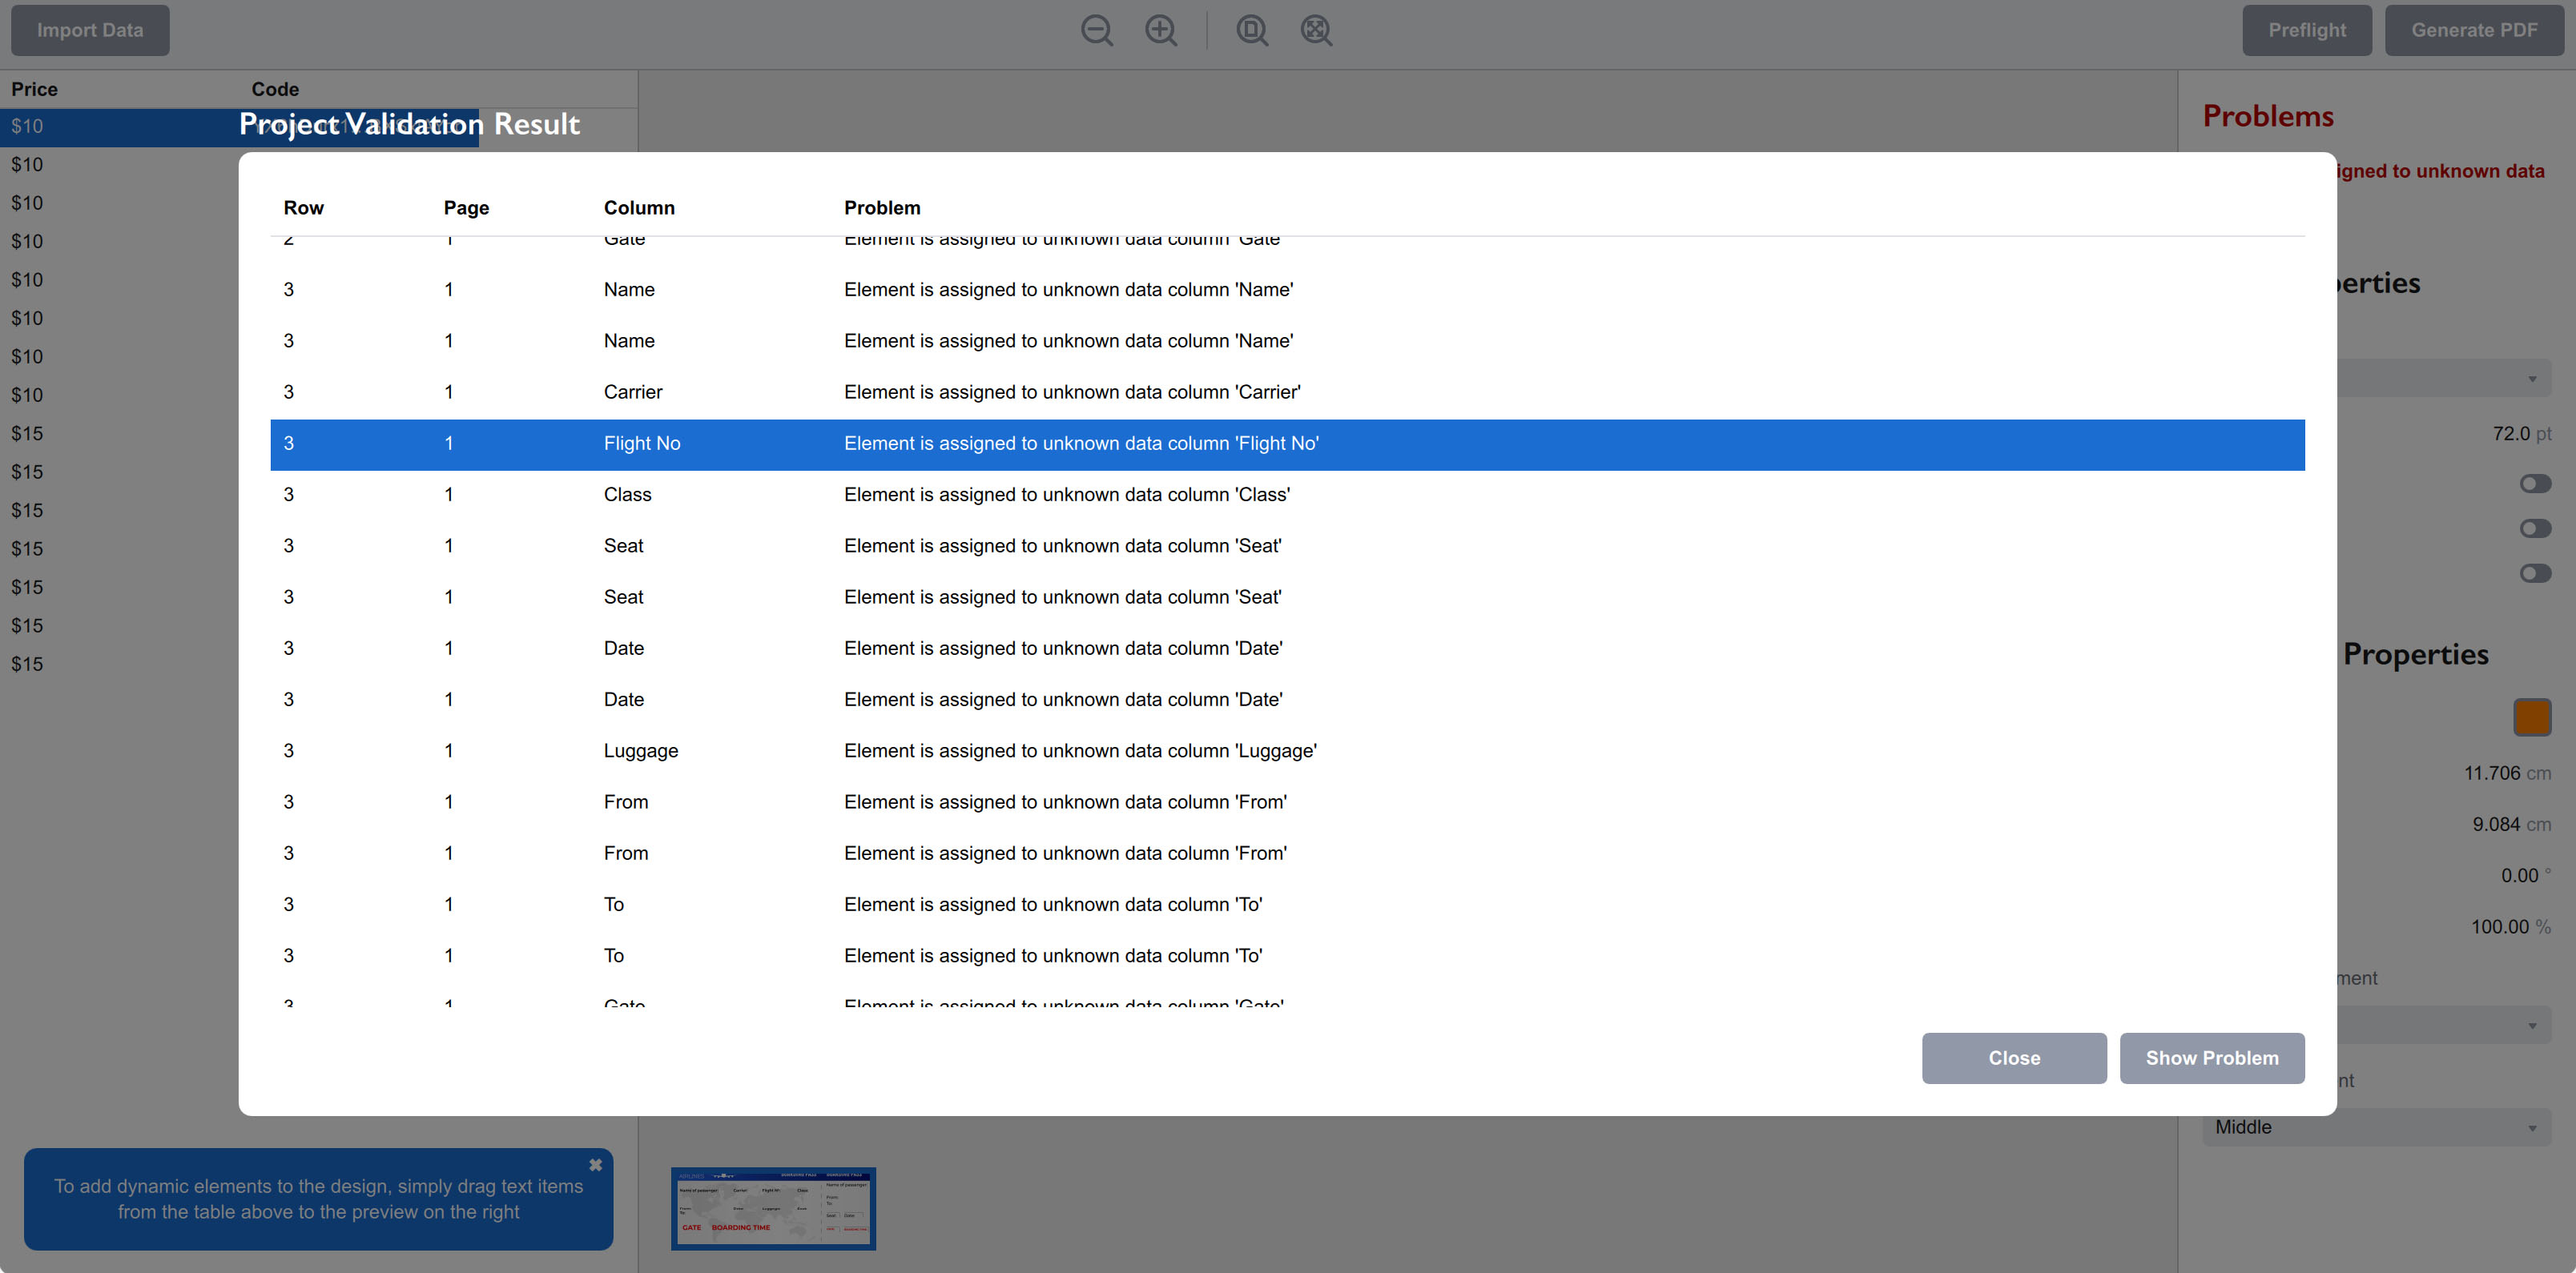Select the fit-to-page zoom icon
This screenshot has width=2576, height=1273.
tap(1251, 30)
